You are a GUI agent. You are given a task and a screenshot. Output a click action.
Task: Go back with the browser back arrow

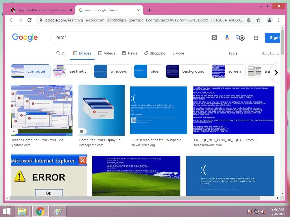point(11,20)
